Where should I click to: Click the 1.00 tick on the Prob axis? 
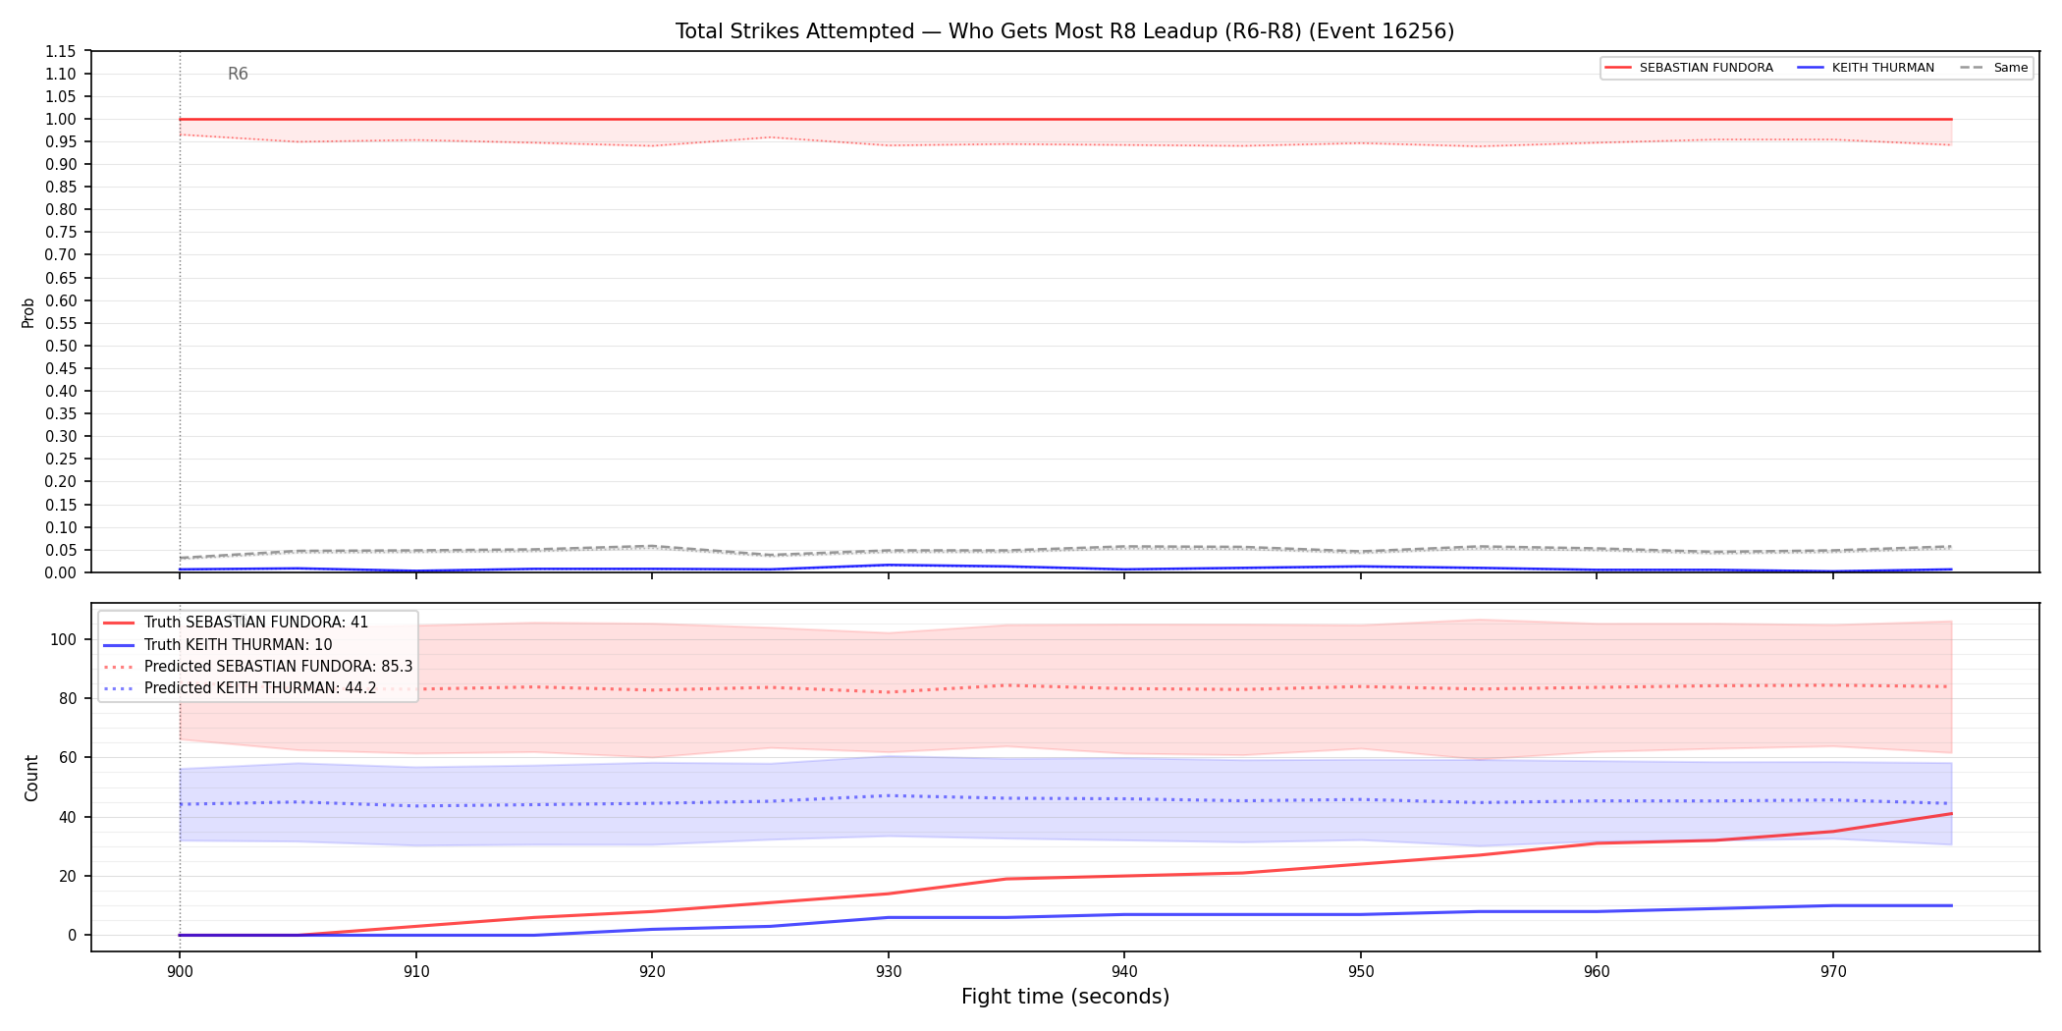[61, 119]
